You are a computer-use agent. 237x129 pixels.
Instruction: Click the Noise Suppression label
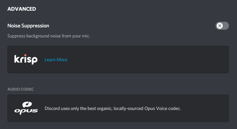(28, 26)
